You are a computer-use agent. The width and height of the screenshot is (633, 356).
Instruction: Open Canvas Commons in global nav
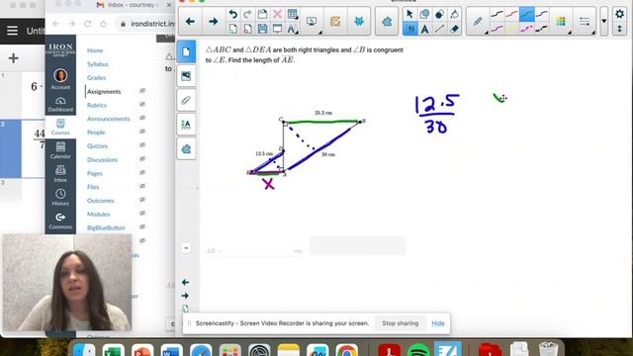(x=60, y=222)
